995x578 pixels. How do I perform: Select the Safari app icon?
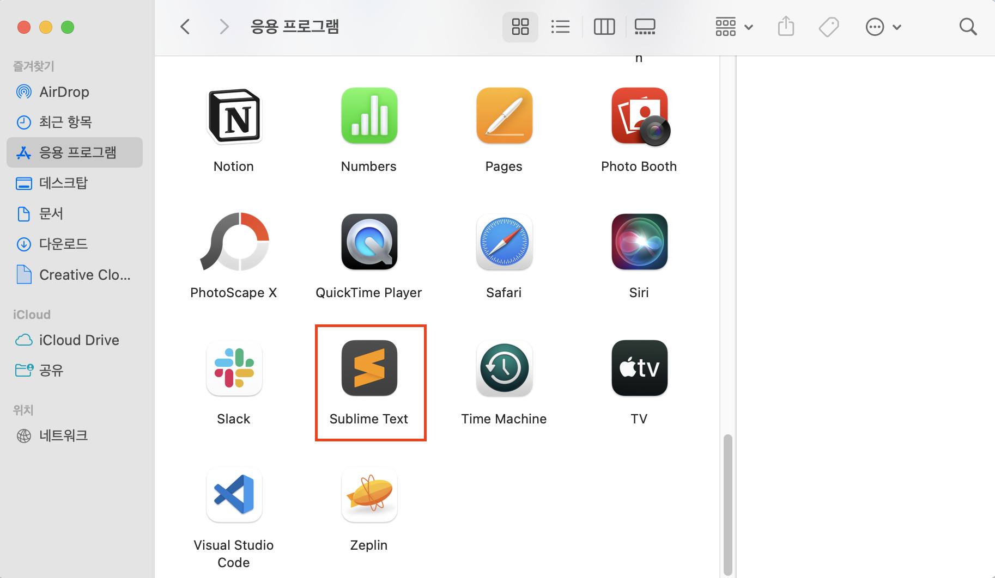(x=504, y=242)
